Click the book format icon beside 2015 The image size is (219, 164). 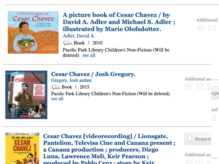tap(56, 87)
